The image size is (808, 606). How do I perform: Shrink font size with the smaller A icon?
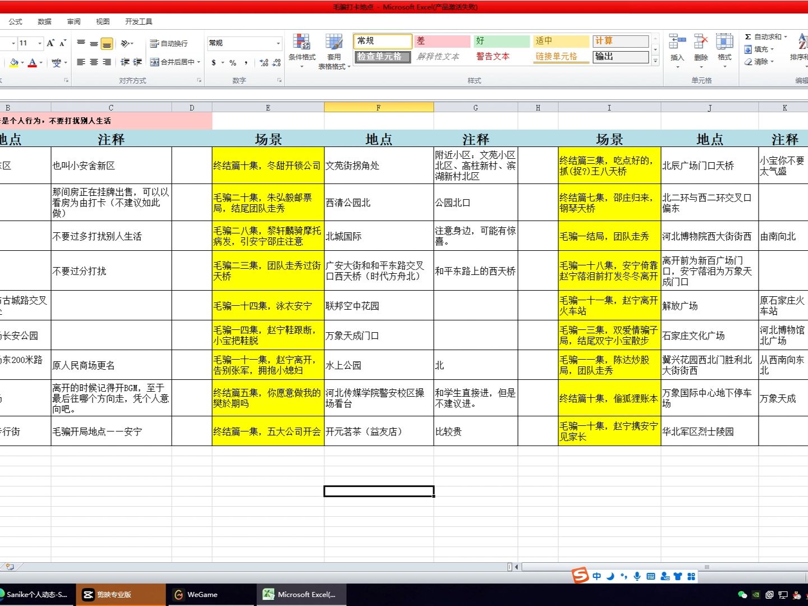tap(63, 43)
